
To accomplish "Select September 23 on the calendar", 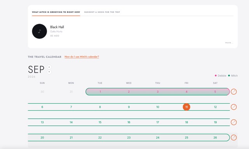I will (x=129, y=138).
